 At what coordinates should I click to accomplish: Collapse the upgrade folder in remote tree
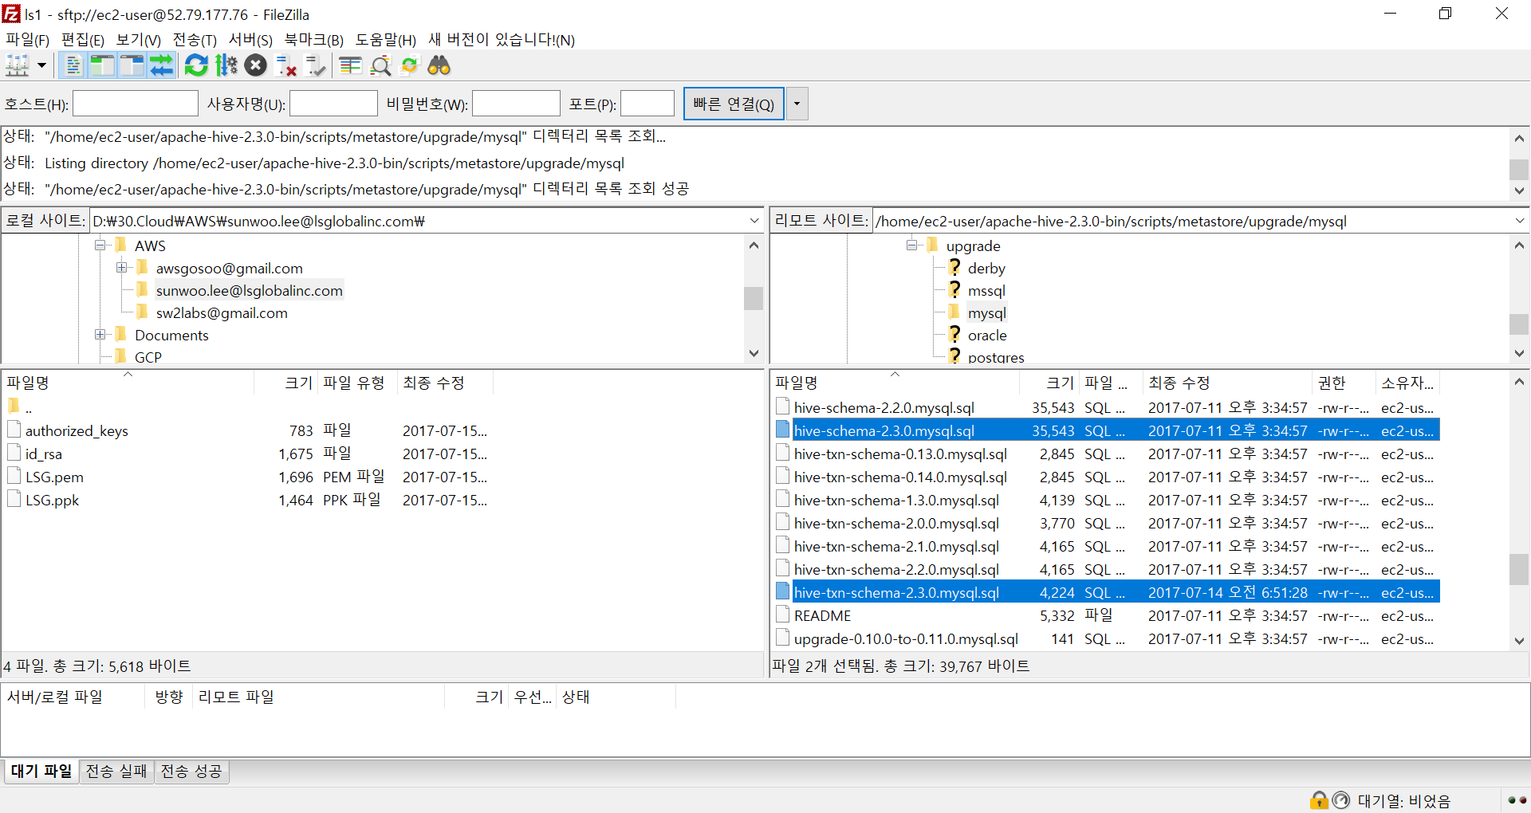pos(911,245)
